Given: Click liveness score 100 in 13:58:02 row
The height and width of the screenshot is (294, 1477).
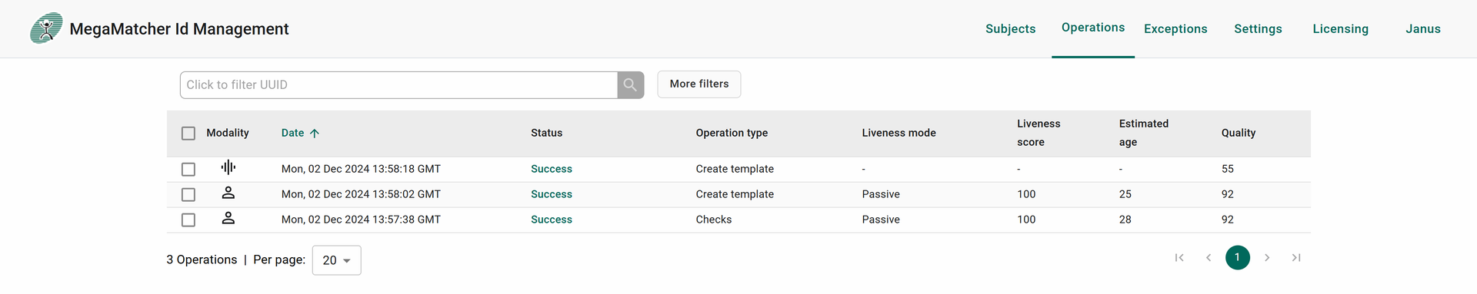Looking at the screenshot, I should (1026, 194).
